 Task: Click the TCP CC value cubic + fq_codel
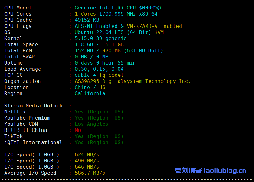point(99,75)
